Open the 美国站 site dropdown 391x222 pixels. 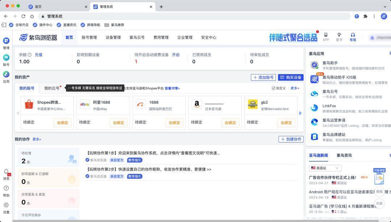[x=325, y=168]
